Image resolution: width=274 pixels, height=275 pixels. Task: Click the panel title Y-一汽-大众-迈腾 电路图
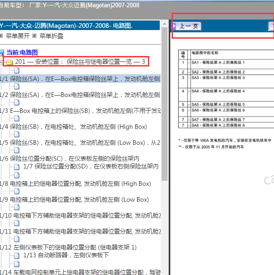click(66, 26)
